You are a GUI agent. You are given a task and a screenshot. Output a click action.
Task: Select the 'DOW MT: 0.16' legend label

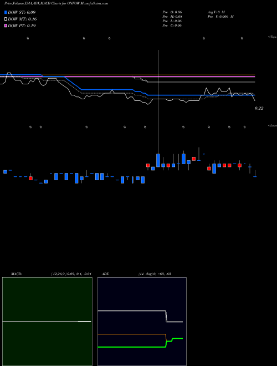[22, 19]
